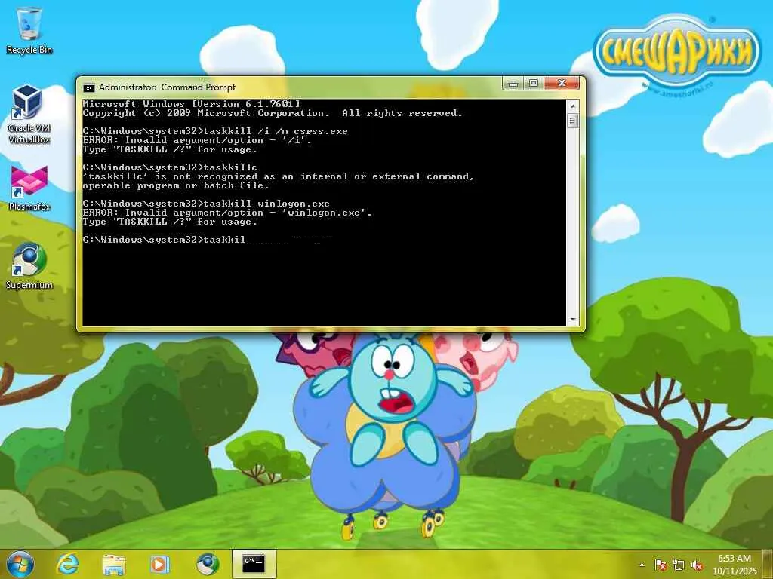The width and height of the screenshot is (773, 579).
Task: Click the "Invalid argument/option - 'winlogon.exe'" error line
Action: (x=227, y=213)
